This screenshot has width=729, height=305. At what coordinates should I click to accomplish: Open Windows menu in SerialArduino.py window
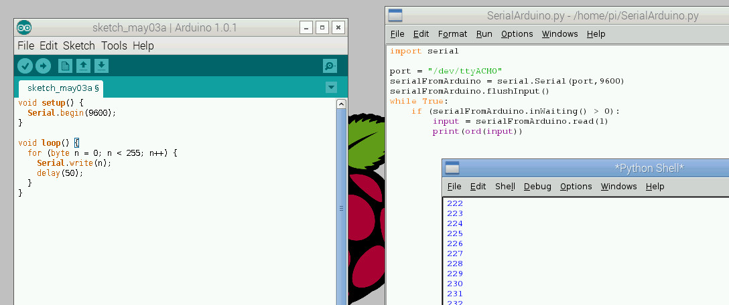[559, 34]
